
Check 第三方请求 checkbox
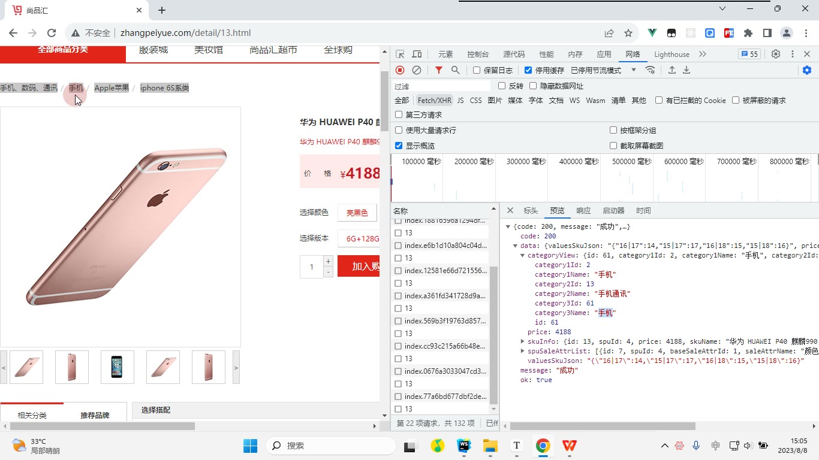tap(399, 114)
